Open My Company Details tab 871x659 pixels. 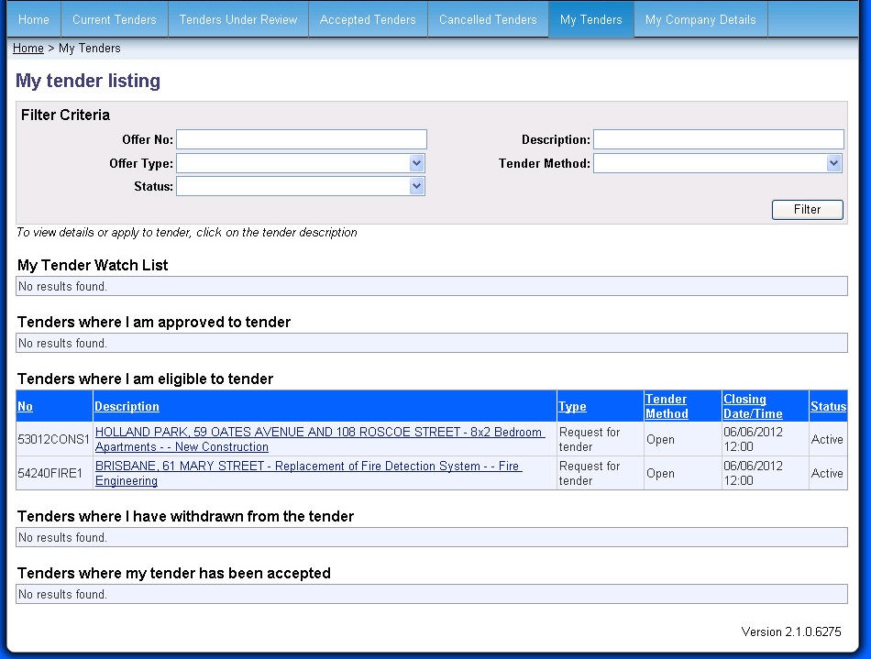tap(700, 19)
